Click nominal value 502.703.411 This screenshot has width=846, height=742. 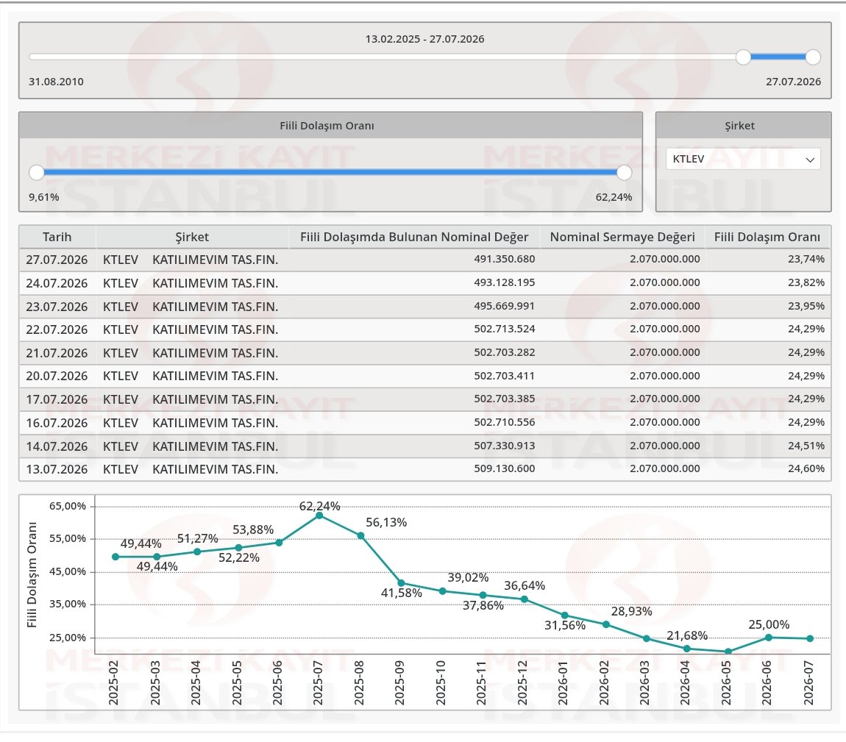[505, 375]
